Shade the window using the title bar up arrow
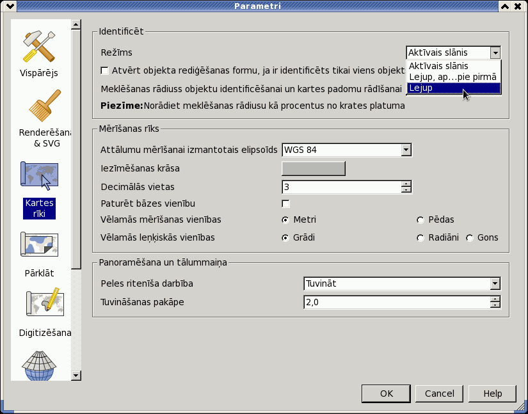Image resolution: width=528 pixels, height=414 pixels. point(504,6)
